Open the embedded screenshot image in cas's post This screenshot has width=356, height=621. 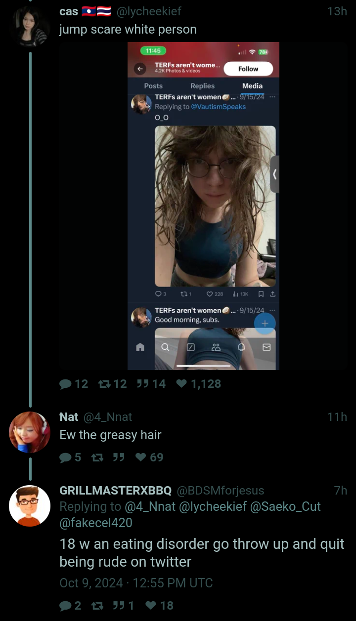[x=203, y=206]
